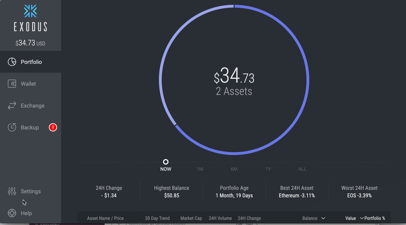Open the Help lifebuoy icon
Screen dimensions: 406x225
[12, 213]
